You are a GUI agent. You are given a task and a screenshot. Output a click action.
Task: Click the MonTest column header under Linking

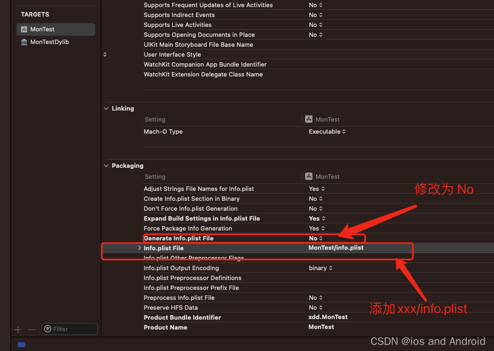[x=327, y=119]
